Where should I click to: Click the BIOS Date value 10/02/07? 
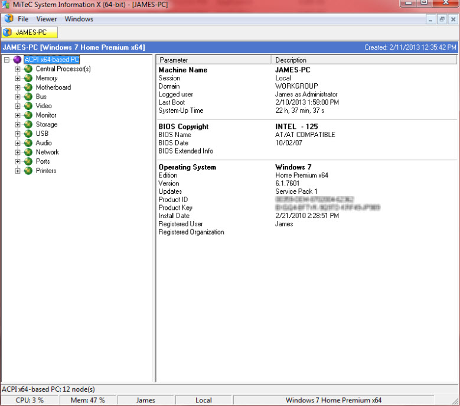pos(289,143)
